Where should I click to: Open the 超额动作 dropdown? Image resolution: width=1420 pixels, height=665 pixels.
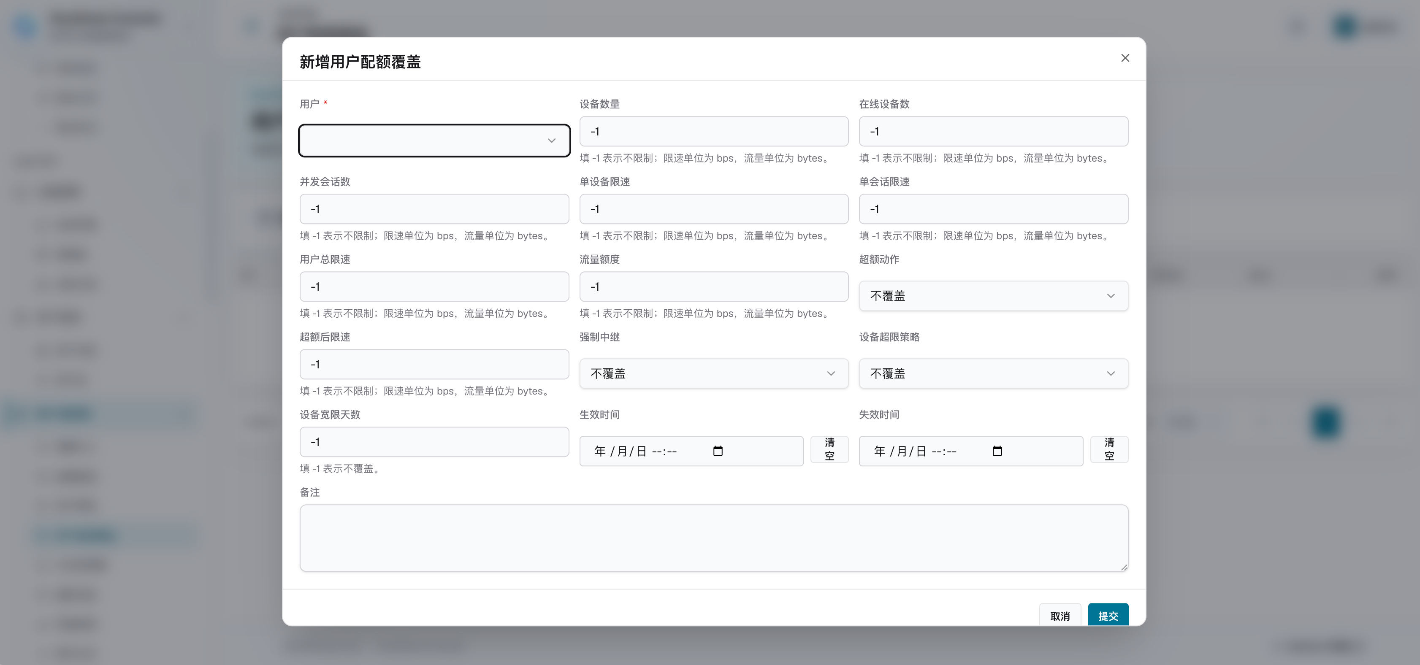[x=993, y=296]
